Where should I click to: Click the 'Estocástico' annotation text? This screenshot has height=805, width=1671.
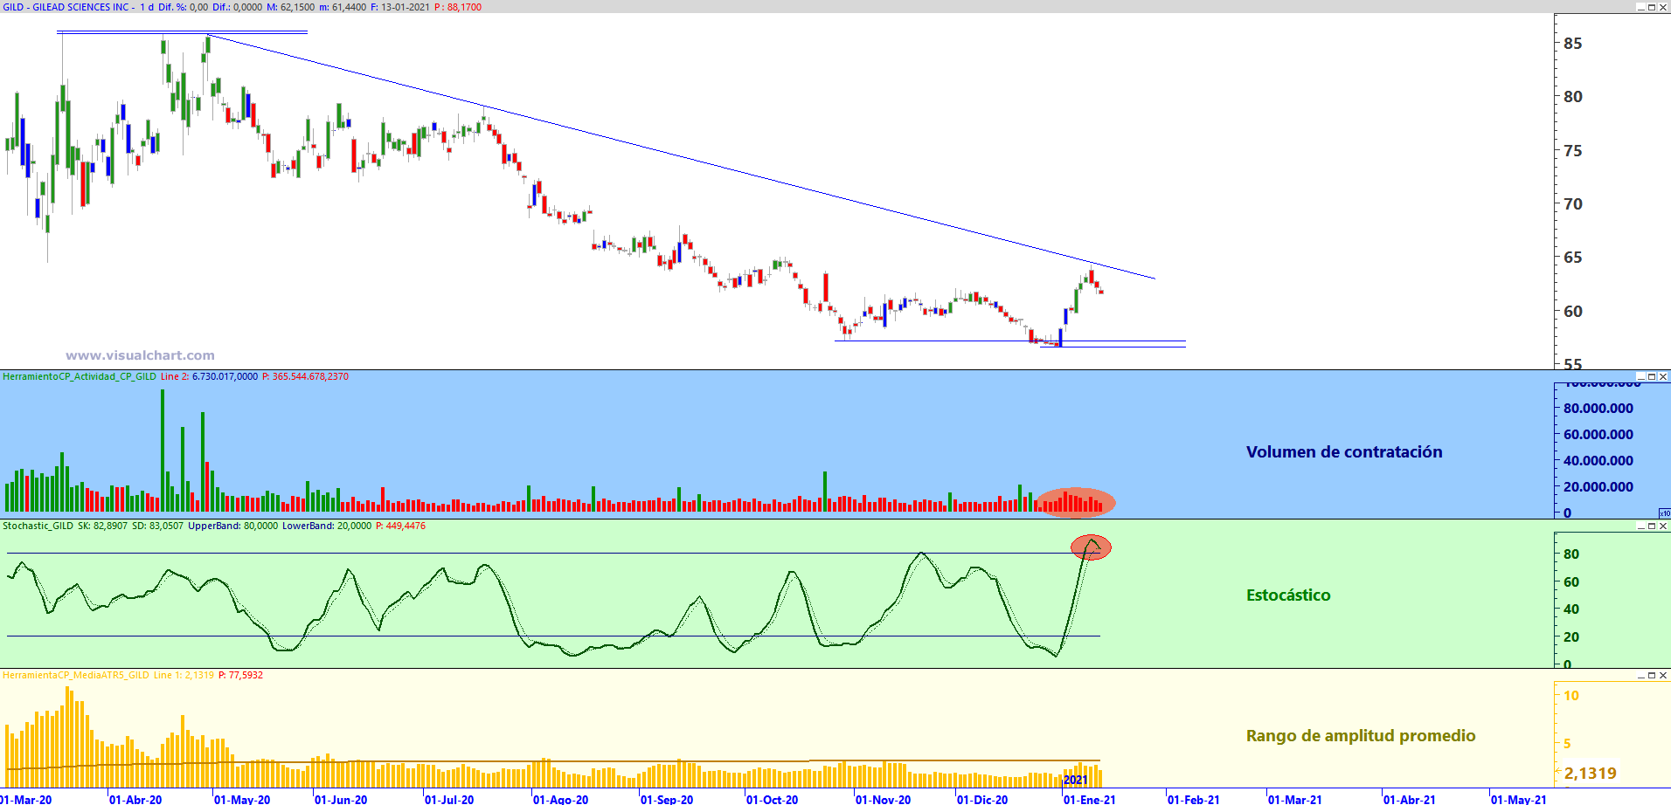coord(1288,595)
